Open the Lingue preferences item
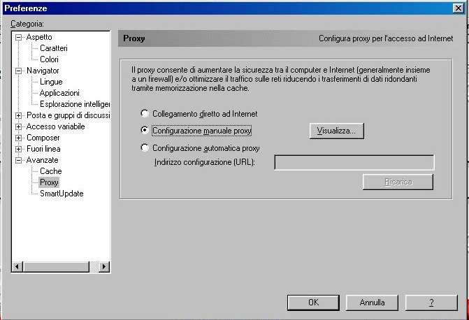Screen dimensions: 469x320 (51, 82)
